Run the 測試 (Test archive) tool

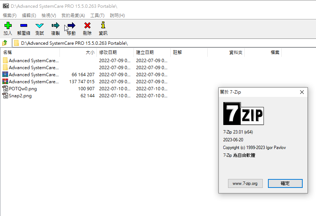[39, 28]
